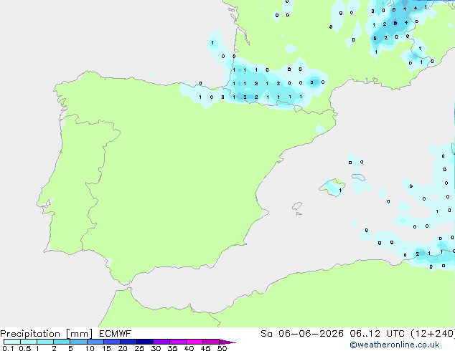455x351 pixels.
Task: Select the 35–40 mm violet legend swatch
Action: pyautogui.click(x=178, y=342)
